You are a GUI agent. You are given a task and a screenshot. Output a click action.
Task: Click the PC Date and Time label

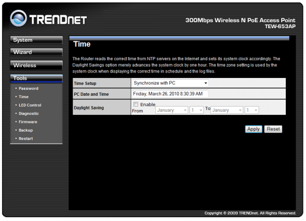click(x=91, y=94)
